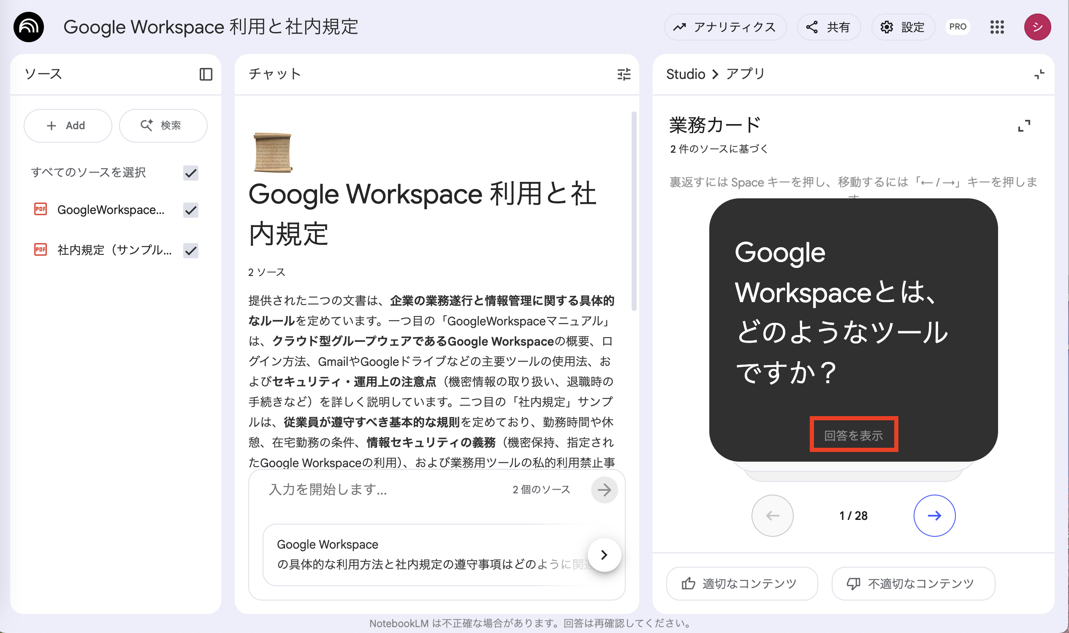This screenshot has width=1069, height=633.
Task: Send chat message arrow button
Action: pos(604,490)
